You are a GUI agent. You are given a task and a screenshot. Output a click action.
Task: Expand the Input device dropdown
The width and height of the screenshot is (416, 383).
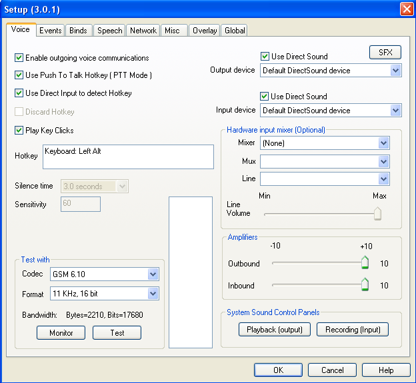395,110
